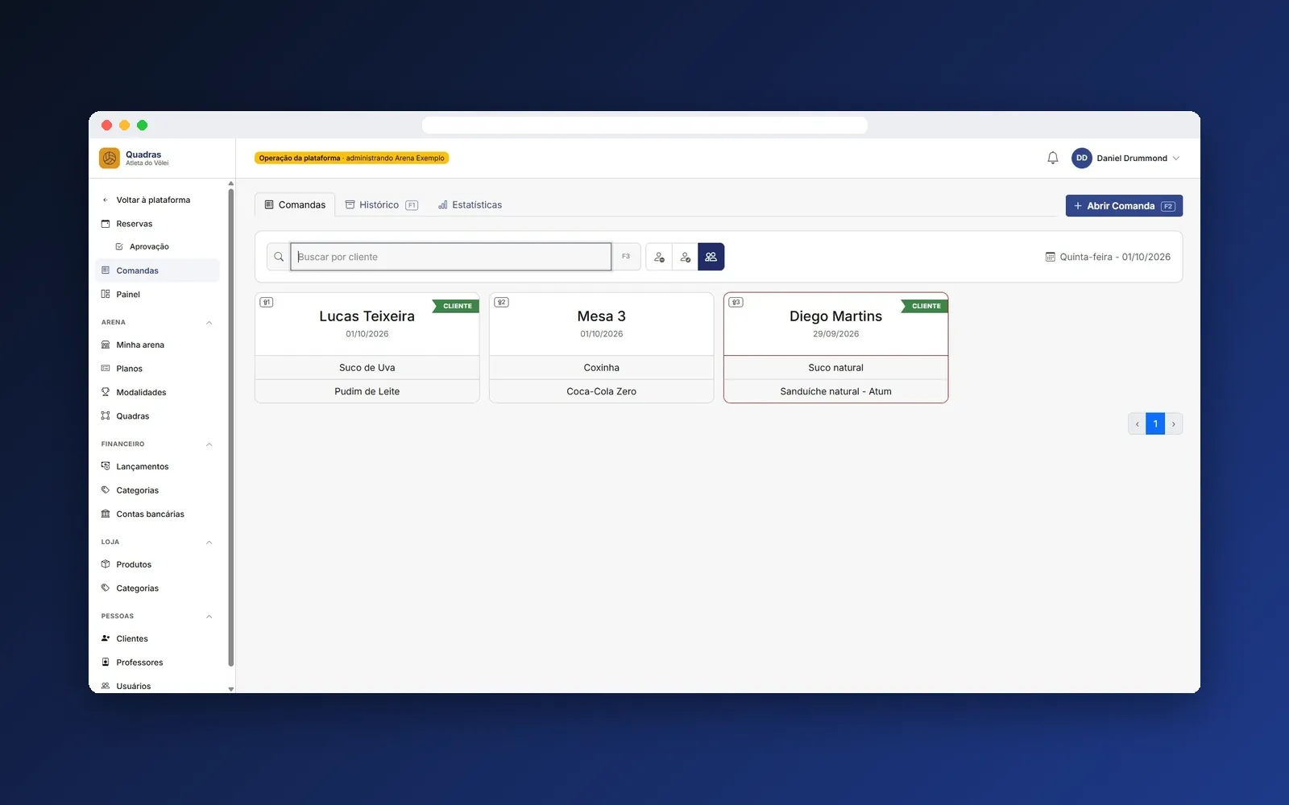Collapse the ARENA sidebar section
Image resolution: width=1289 pixels, height=805 pixels.
pyautogui.click(x=209, y=322)
